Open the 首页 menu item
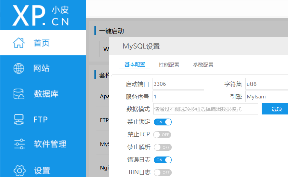288x177 pixels. click(x=43, y=43)
